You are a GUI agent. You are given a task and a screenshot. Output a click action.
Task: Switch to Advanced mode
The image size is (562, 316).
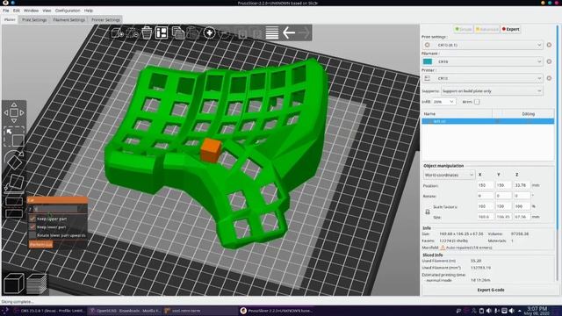click(487, 29)
